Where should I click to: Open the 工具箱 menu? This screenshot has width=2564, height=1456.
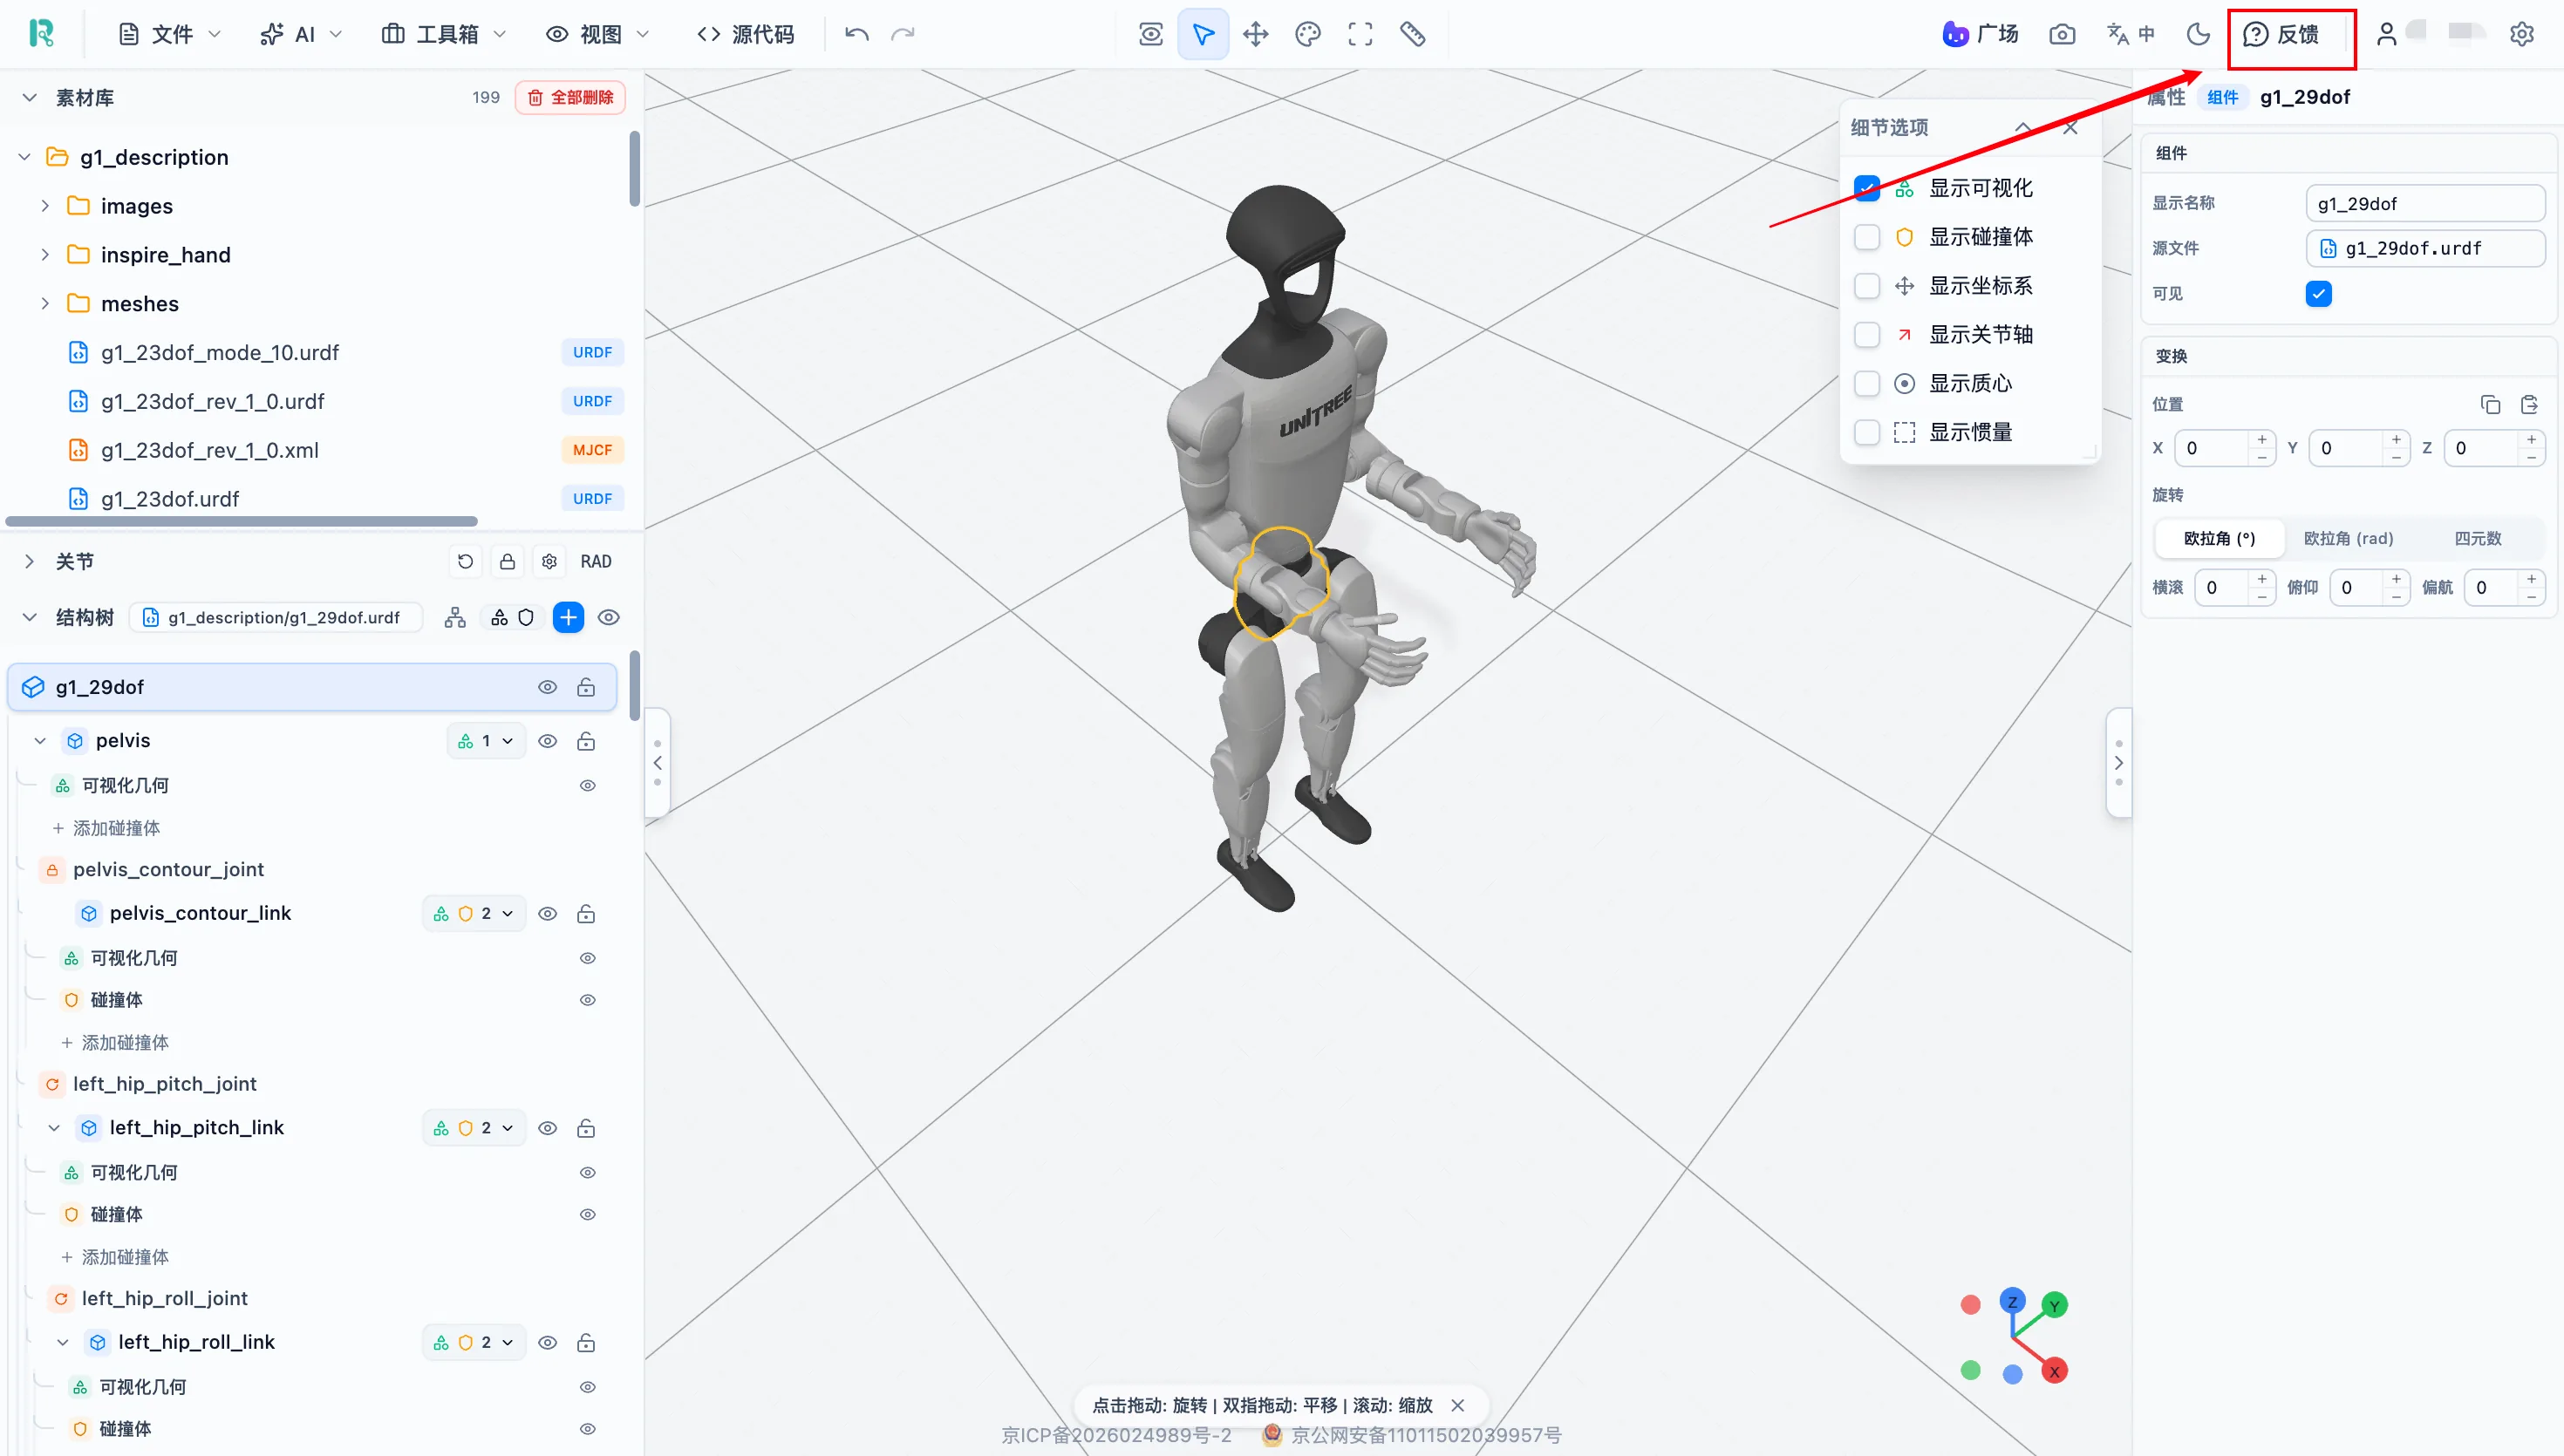444,34
